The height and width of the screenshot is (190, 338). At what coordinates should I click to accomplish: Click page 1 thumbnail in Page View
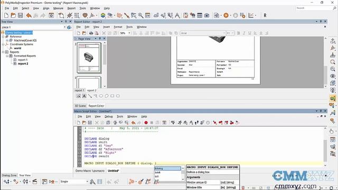click(x=89, y=58)
